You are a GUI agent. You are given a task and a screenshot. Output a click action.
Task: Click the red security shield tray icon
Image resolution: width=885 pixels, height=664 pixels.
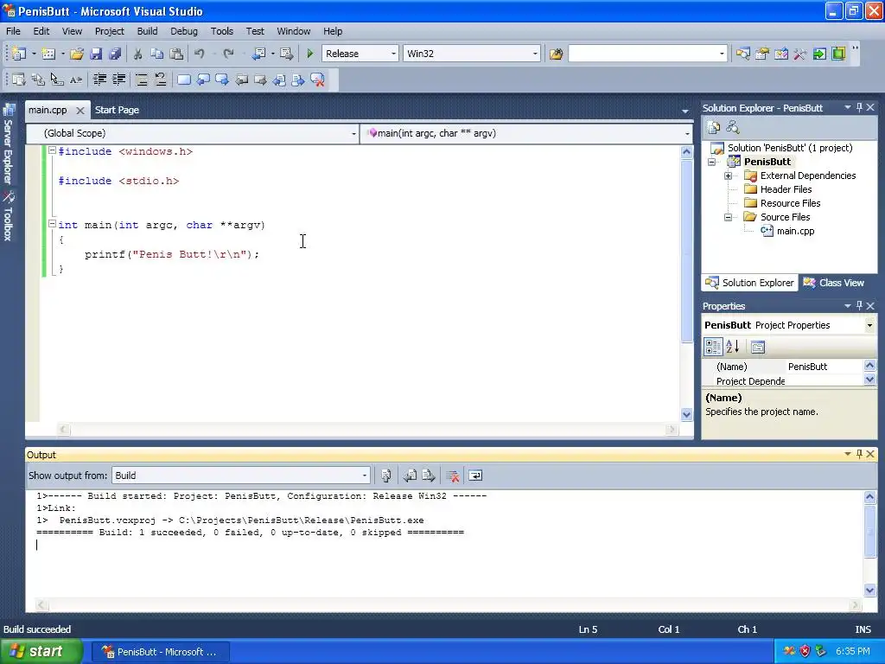point(805,652)
